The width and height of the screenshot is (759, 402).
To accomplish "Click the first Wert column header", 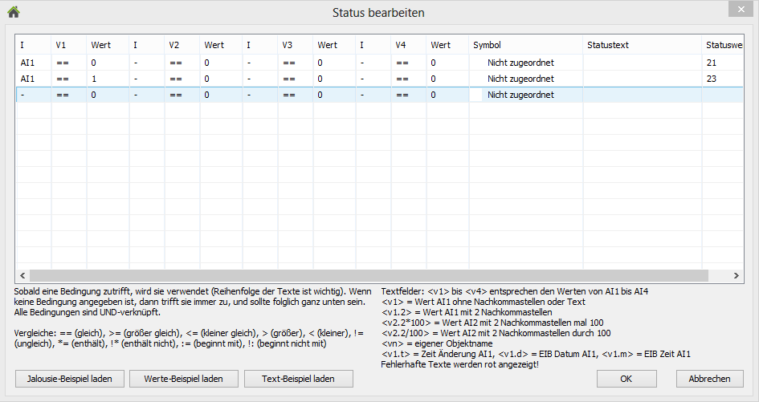I will (108, 45).
